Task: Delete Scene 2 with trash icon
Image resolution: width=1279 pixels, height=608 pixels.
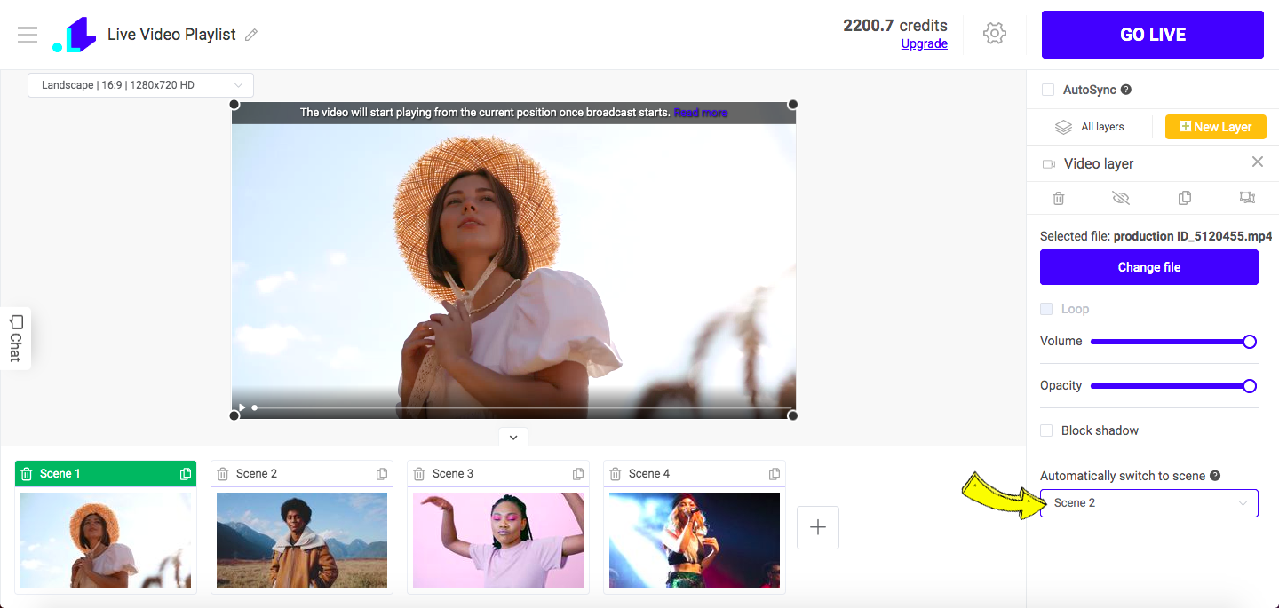Action: pos(223,474)
